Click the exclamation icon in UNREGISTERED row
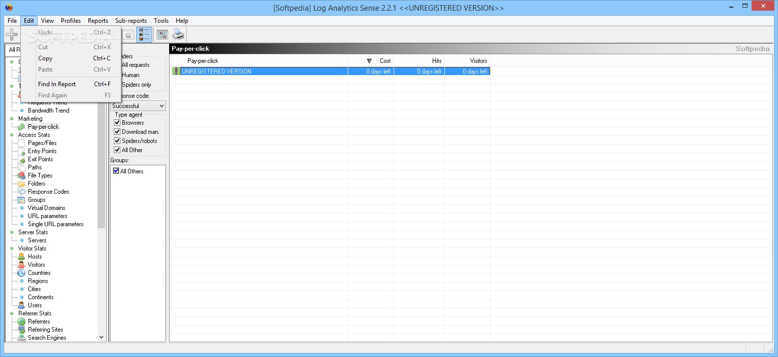Screen dimensions: 778x357 pyautogui.click(x=176, y=72)
